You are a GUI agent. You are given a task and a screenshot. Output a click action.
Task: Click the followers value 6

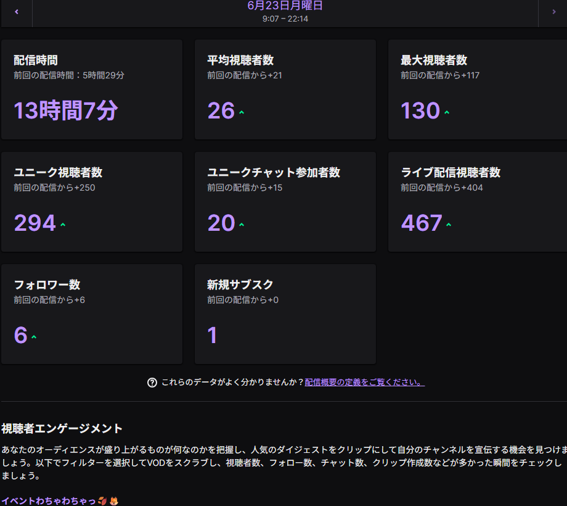20,335
